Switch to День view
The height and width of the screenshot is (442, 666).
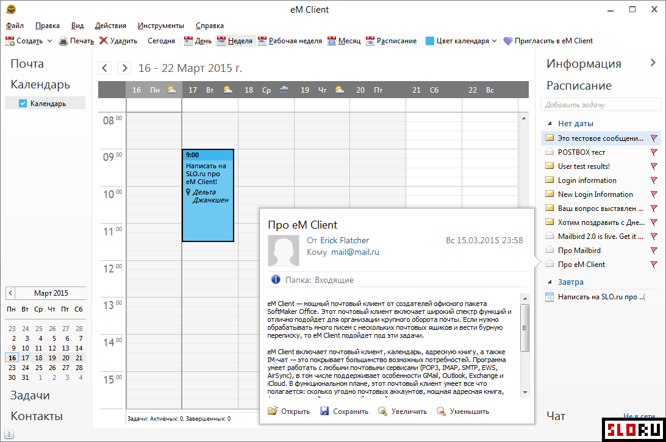(x=198, y=41)
